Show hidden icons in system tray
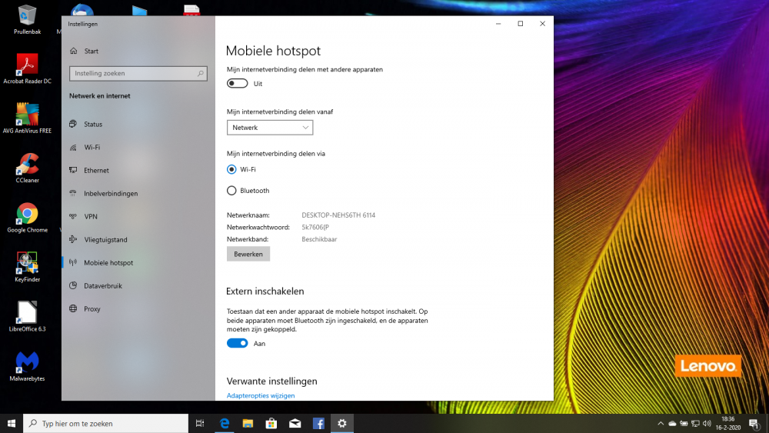 click(x=661, y=423)
